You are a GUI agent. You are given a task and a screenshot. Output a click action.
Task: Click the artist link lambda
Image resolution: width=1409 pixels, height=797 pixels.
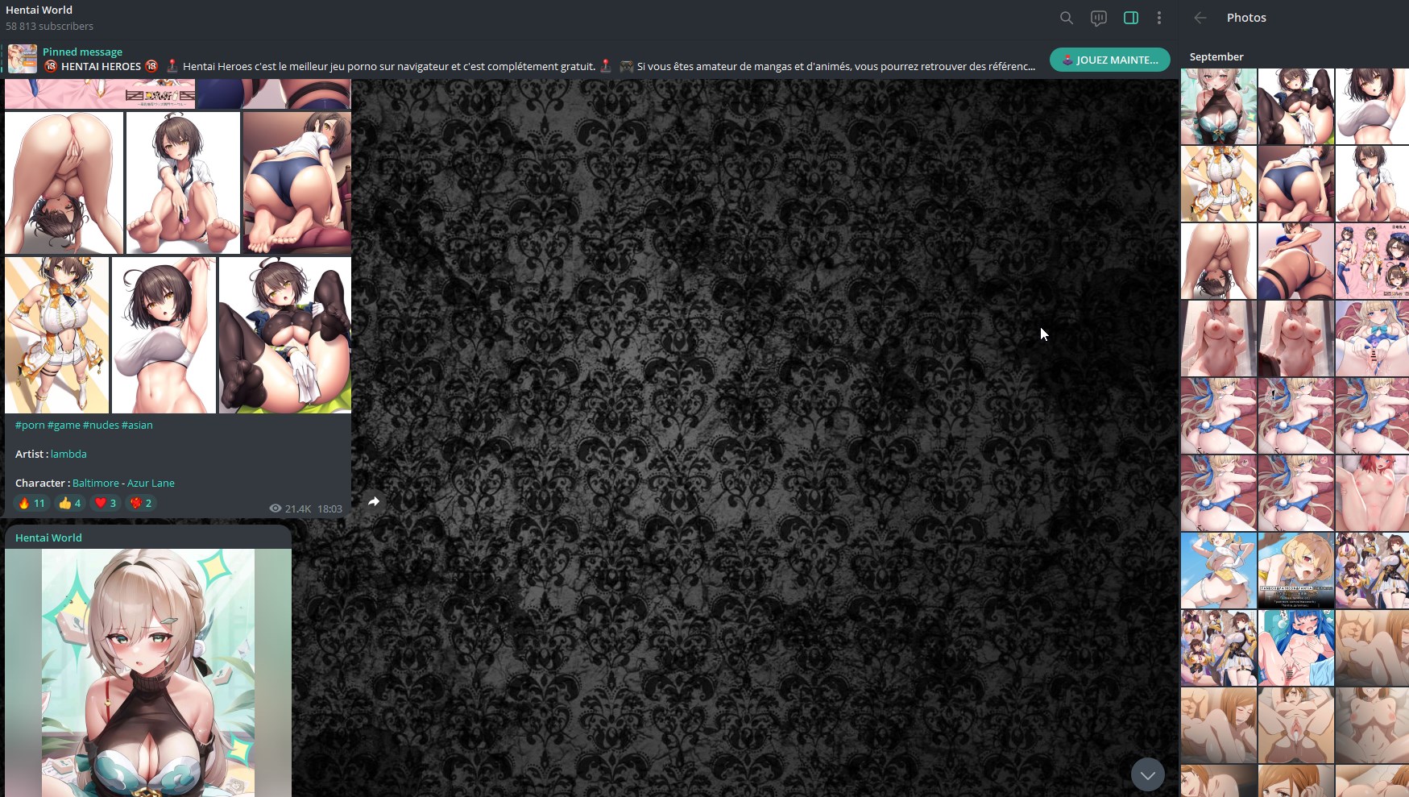pos(68,454)
